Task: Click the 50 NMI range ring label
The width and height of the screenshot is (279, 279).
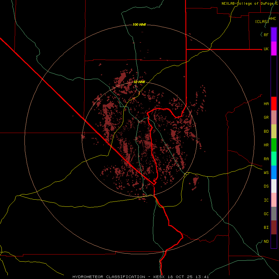Action: point(139,82)
